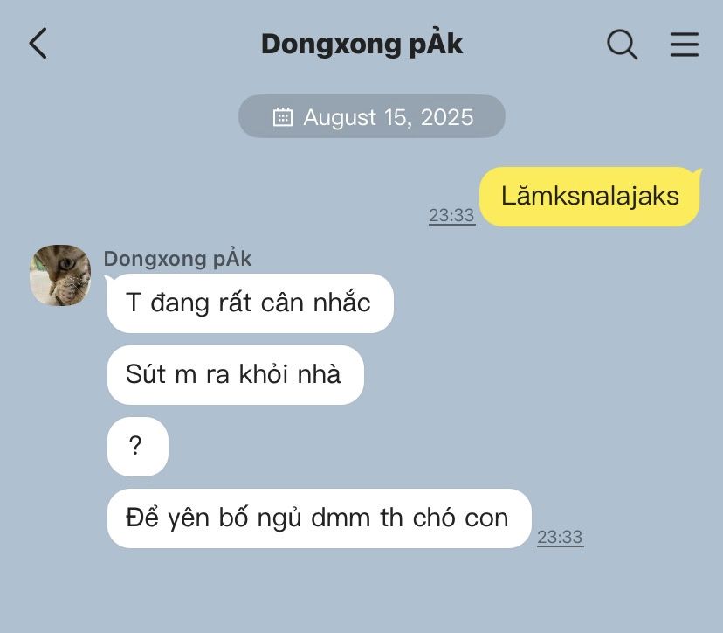Tap sender name above received messages
Viewport: 723px width, 633px height.
pyautogui.click(x=177, y=259)
